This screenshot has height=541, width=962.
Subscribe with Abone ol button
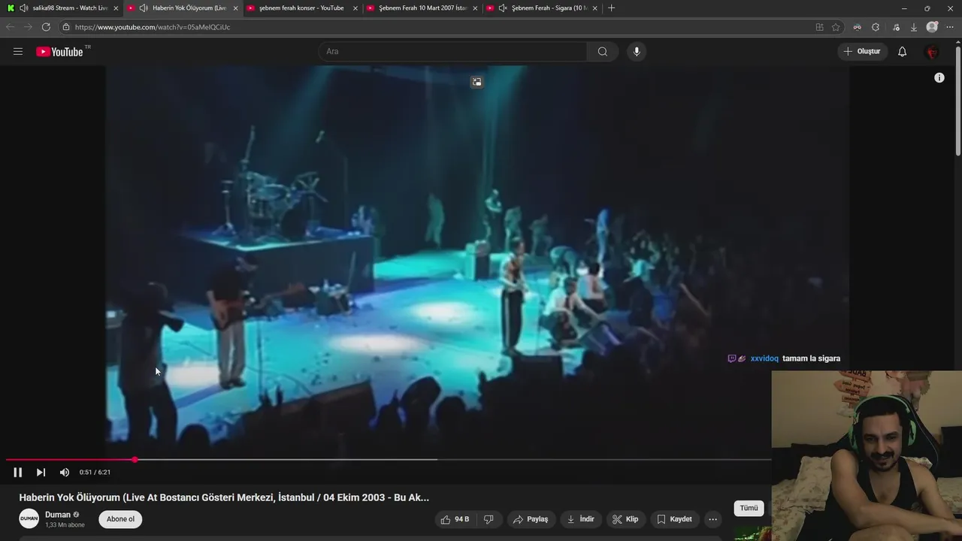(x=120, y=519)
